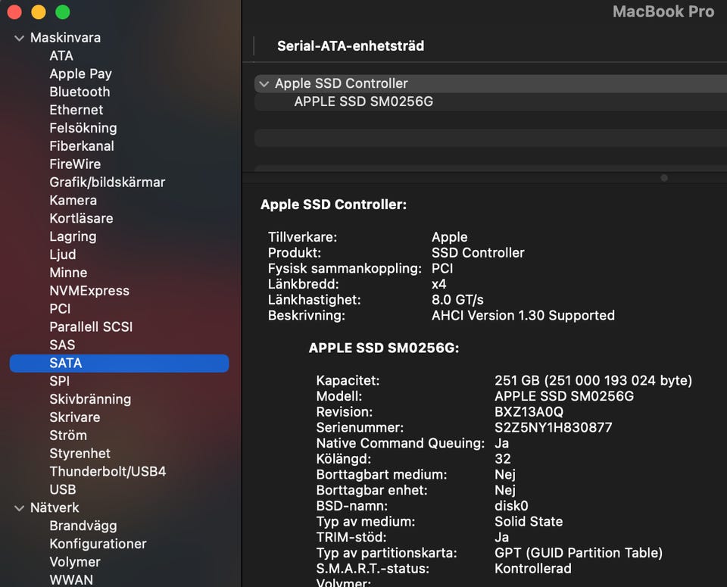The image size is (727, 587).
Task: Click the Serial-ATA-enhetsträd column header
Action: (x=351, y=46)
